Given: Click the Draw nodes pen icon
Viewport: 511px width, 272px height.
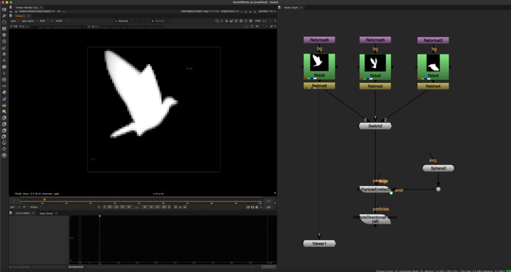Looking at the screenshot, I should click(4, 16).
